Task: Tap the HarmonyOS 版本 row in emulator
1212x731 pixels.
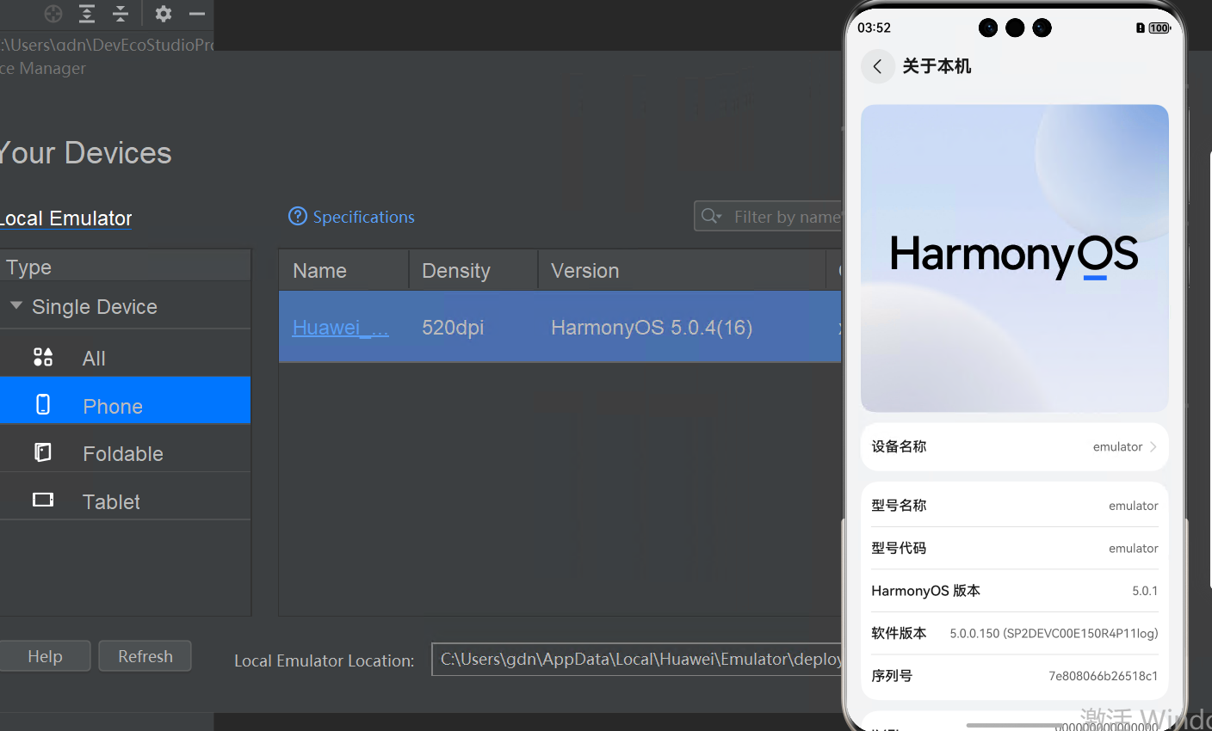Action: [x=1015, y=591]
